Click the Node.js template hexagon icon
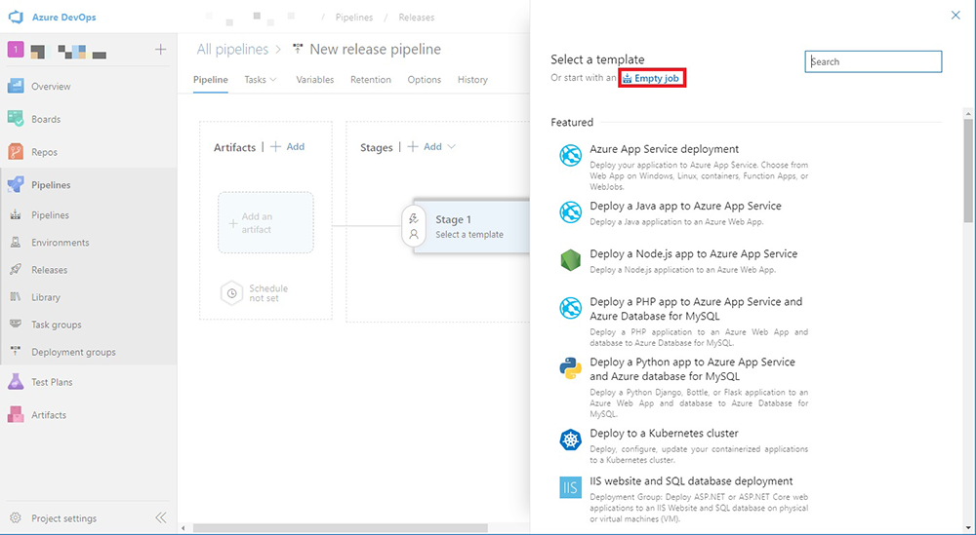The height and width of the screenshot is (535, 976). click(x=570, y=260)
